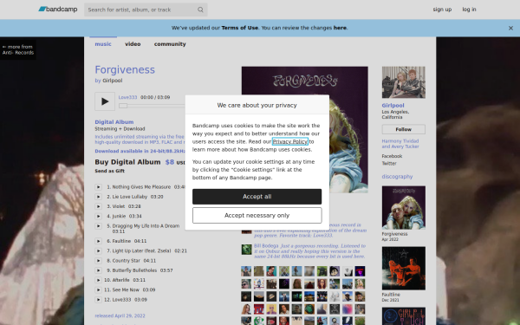Viewport: 520px width, 325px height.
Task: Open Faultline cover thumbnail in discography
Action: (x=403, y=269)
